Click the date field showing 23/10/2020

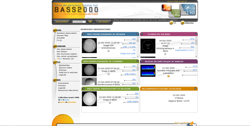pyautogui.click(x=79, y=22)
